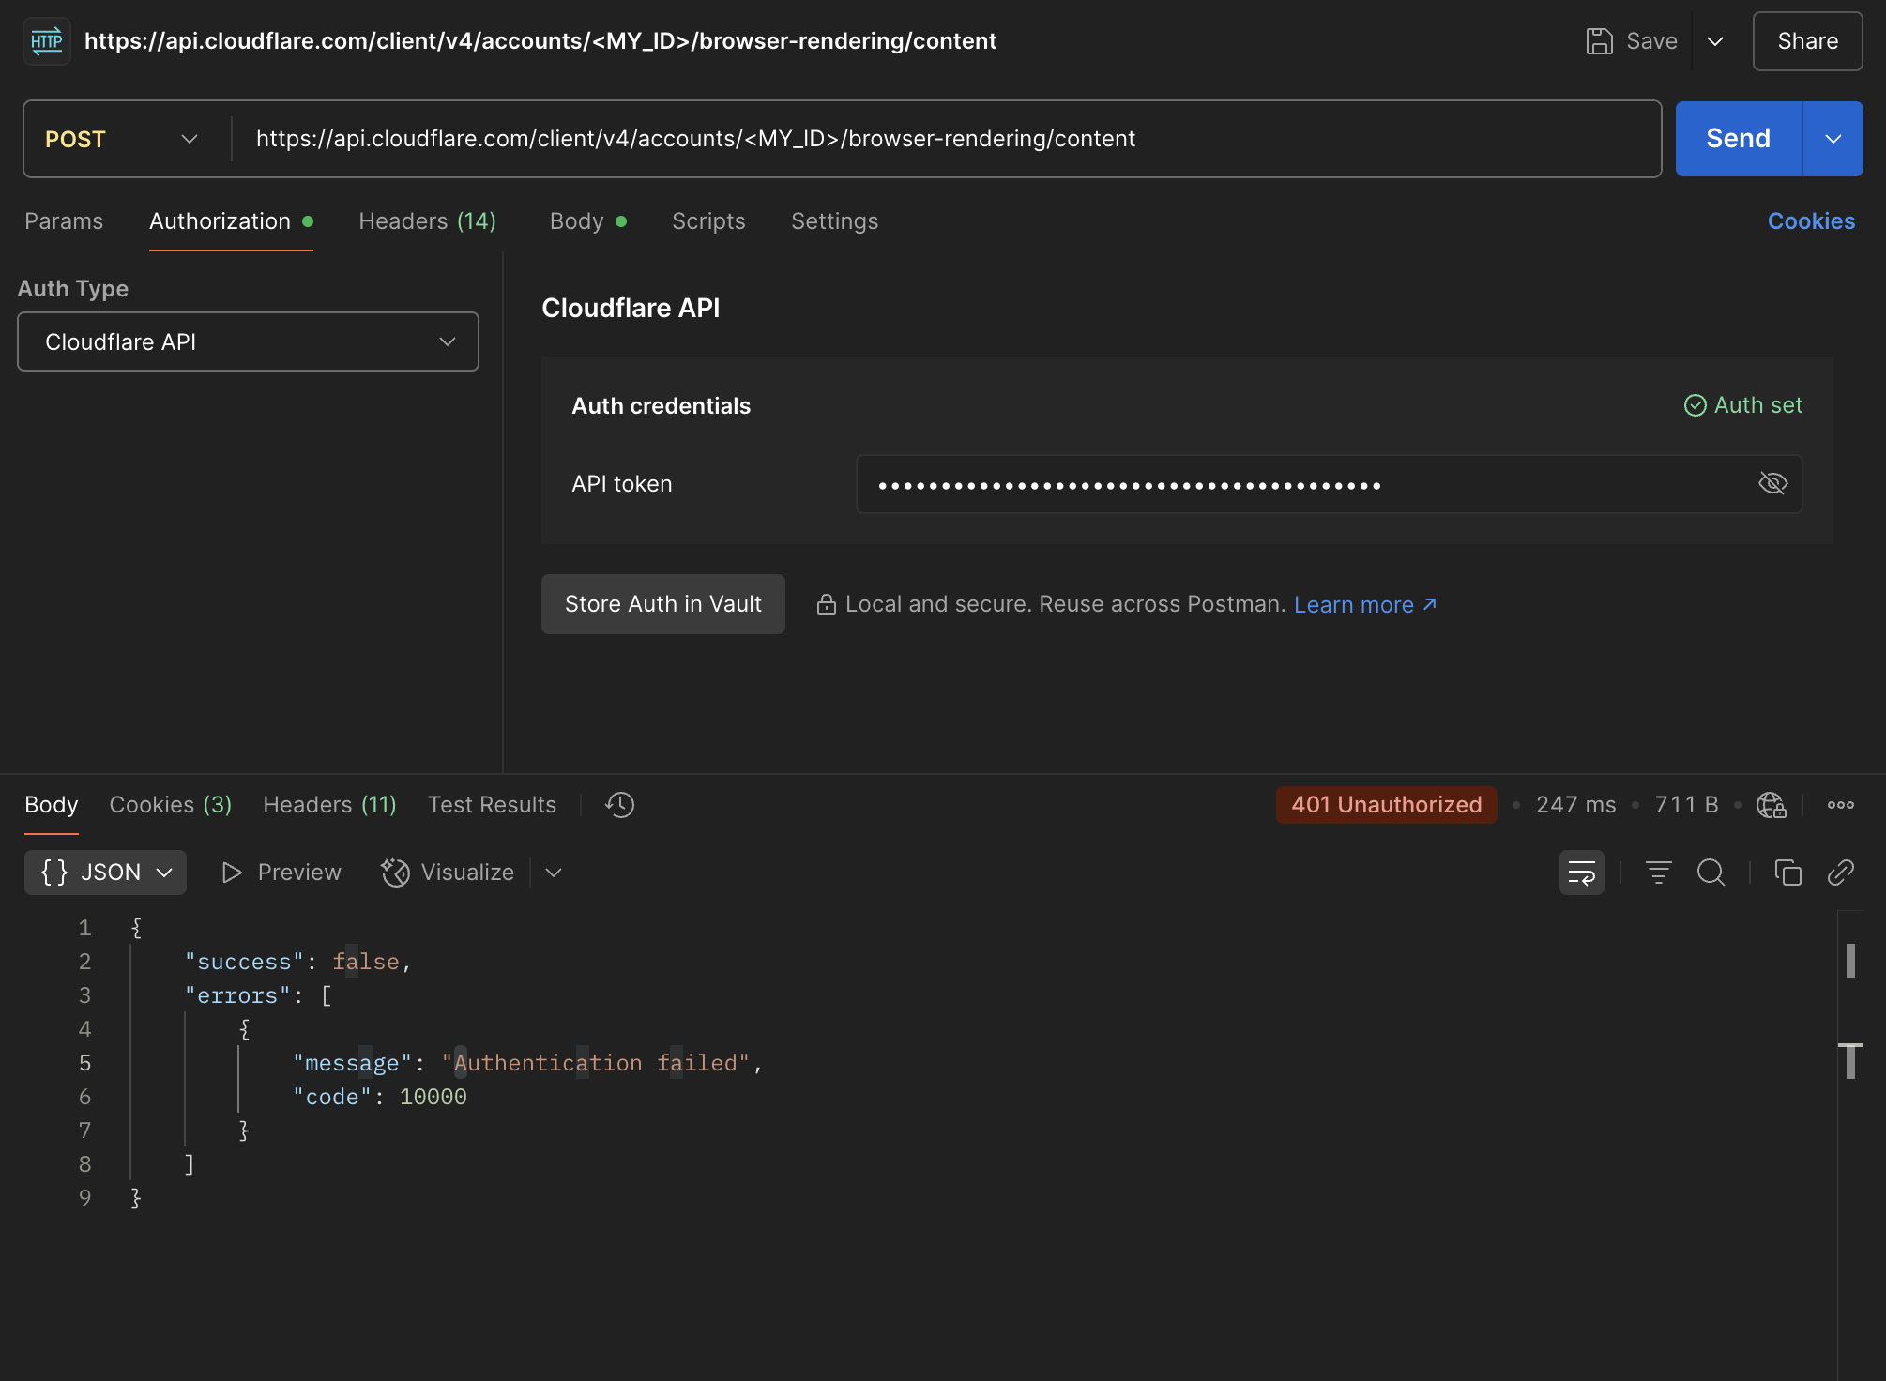Open the Learn more link

(x=1355, y=604)
